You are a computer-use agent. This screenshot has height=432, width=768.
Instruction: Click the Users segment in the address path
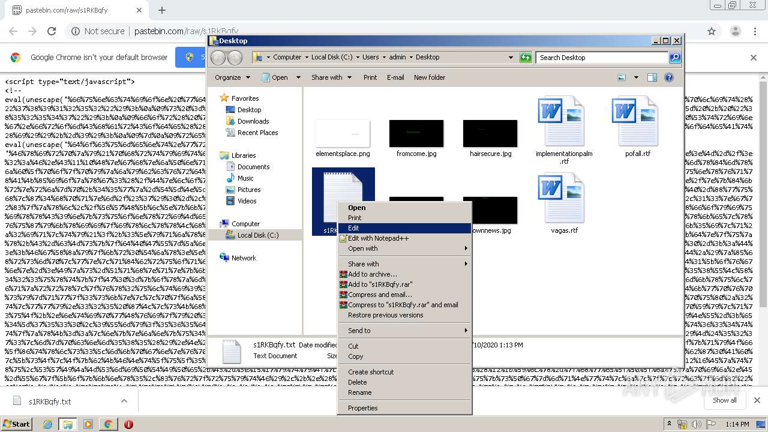click(370, 58)
